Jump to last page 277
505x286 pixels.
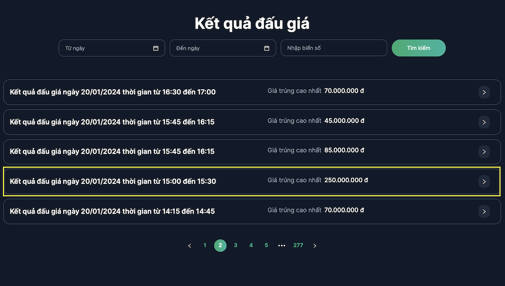pyautogui.click(x=298, y=246)
